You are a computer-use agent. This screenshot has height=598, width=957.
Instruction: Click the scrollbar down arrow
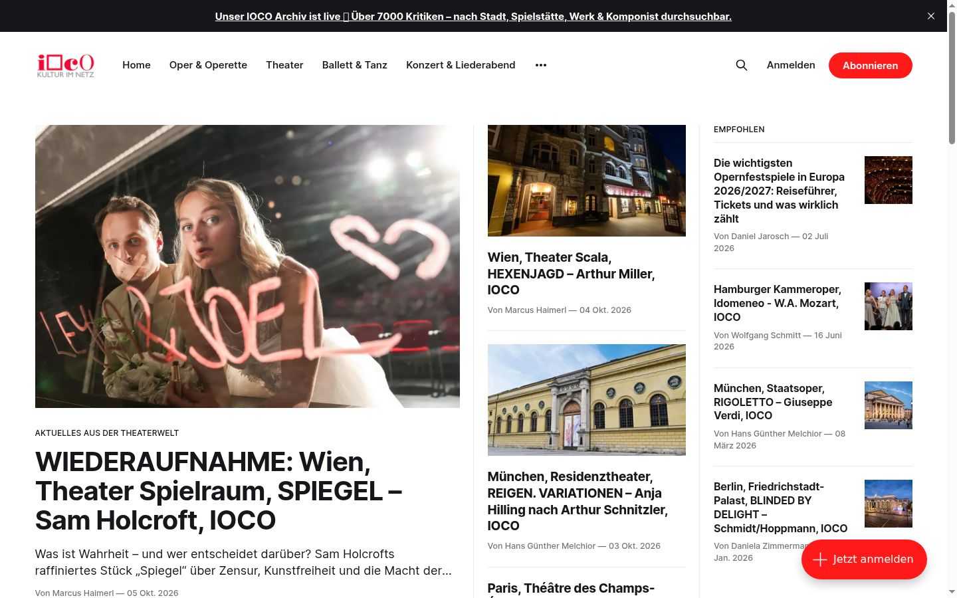(x=952, y=591)
